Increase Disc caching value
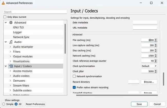 point(156,50)
